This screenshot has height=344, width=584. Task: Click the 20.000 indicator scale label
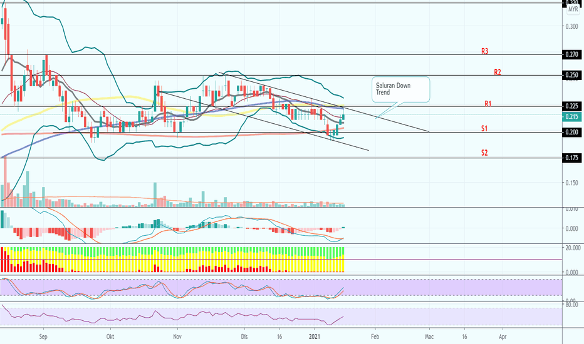point(573,248)
